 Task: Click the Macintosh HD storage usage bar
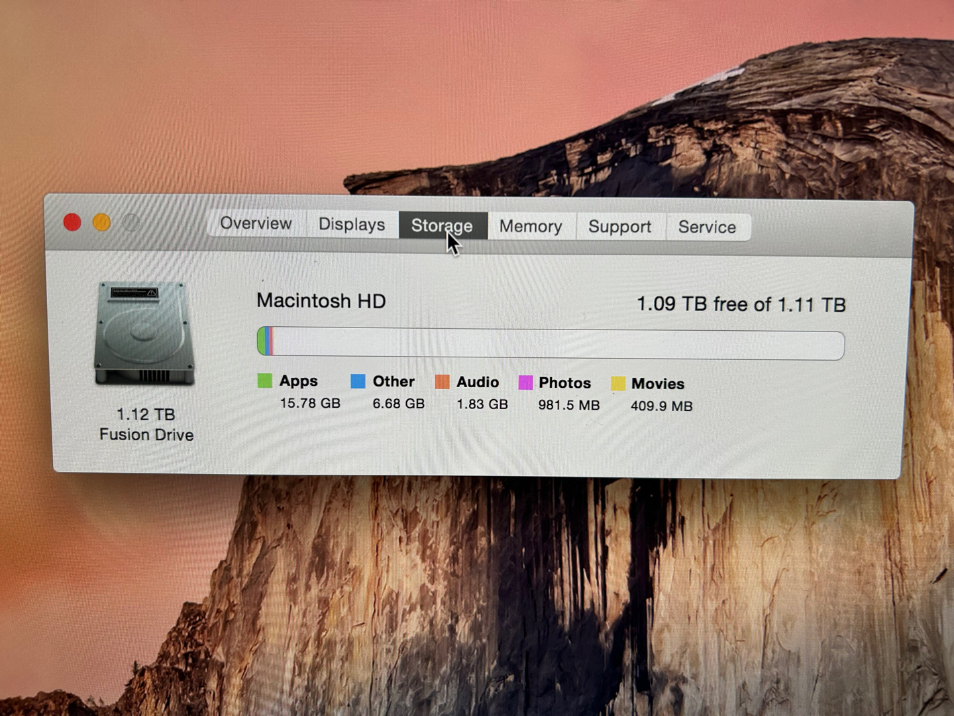click(x=550, y=344)
